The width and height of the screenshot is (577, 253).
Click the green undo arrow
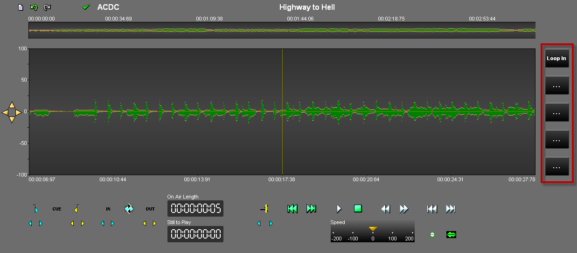click(x=34, y=7)
